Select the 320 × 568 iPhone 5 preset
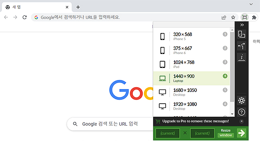This screenshot has height=150, width=260. 191,36
